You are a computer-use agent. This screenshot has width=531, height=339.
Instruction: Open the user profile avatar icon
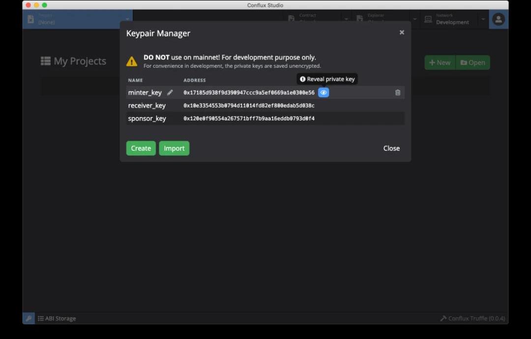coord(499,19)
